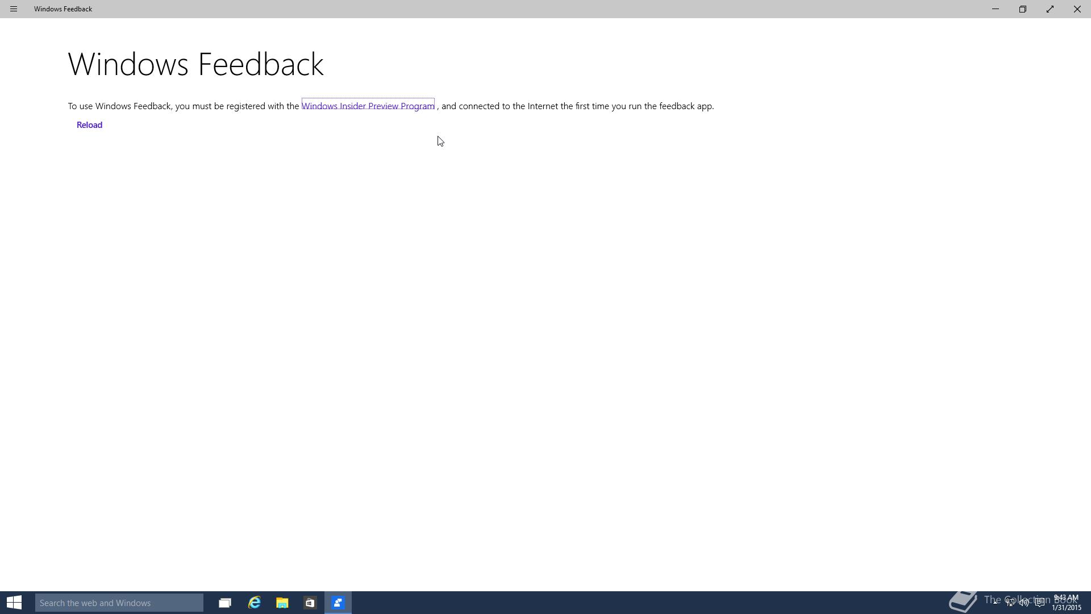This screenshot has height=614, width=1091.
Task: Open the hamburger menu in title bar
Action: click(x=14, y=9)
